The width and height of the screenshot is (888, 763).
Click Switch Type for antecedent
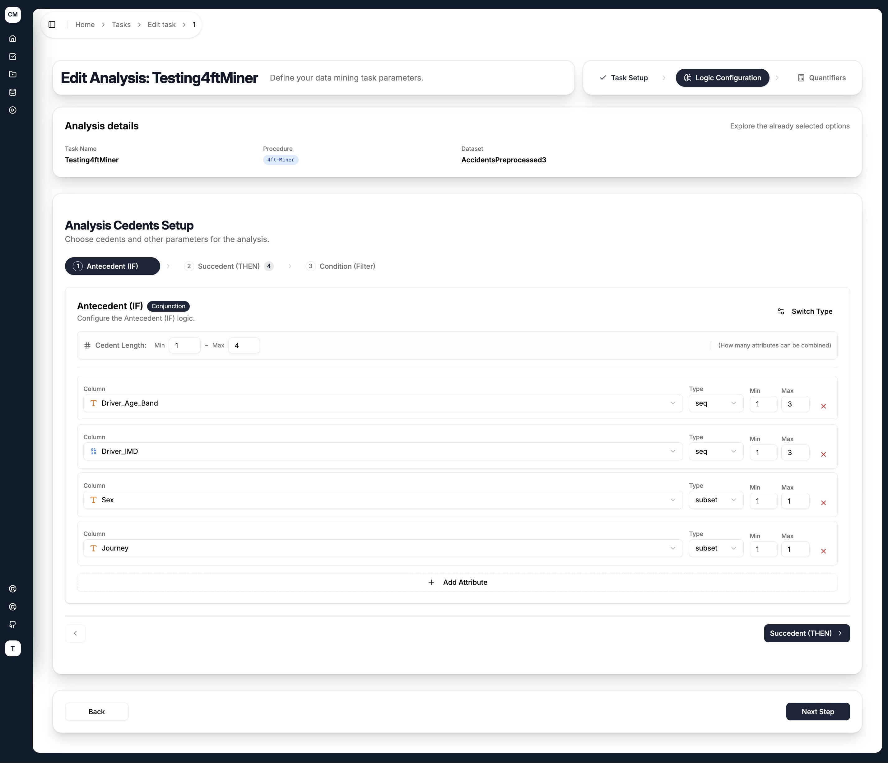click(805, 311)
